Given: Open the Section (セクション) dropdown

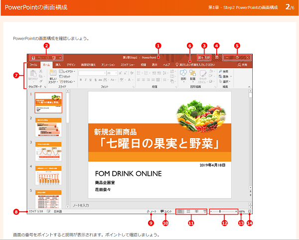Looking at the screenshot, I should click(x=67, y=81).
